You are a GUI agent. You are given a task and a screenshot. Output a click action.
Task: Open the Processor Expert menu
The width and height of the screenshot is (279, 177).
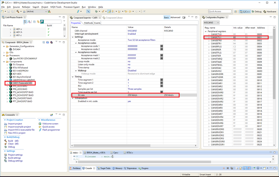tap(71, 7)
